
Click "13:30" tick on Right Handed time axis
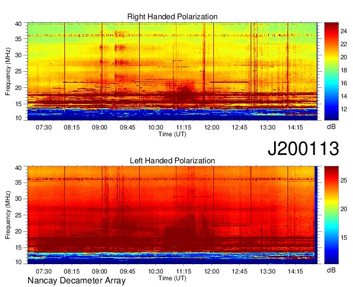point(267,127)
